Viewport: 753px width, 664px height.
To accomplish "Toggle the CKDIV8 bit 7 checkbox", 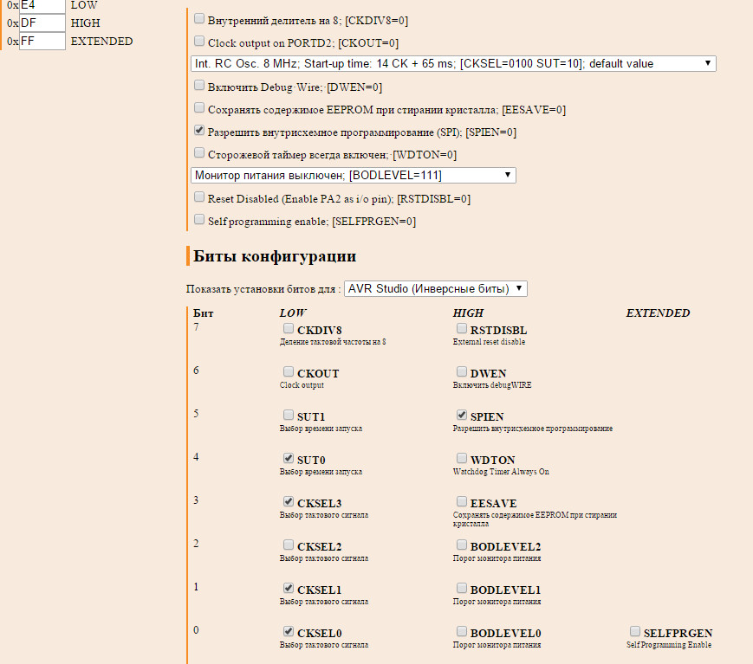I will (289, 329).
